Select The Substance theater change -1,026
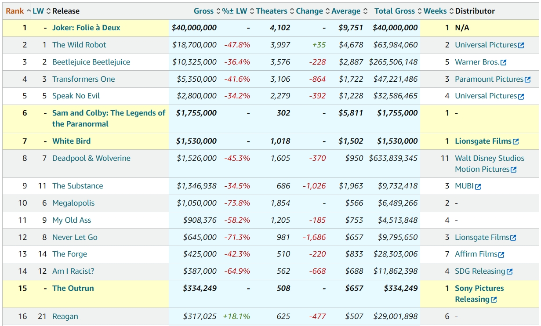The image size is (541, 326). point(314,186)
